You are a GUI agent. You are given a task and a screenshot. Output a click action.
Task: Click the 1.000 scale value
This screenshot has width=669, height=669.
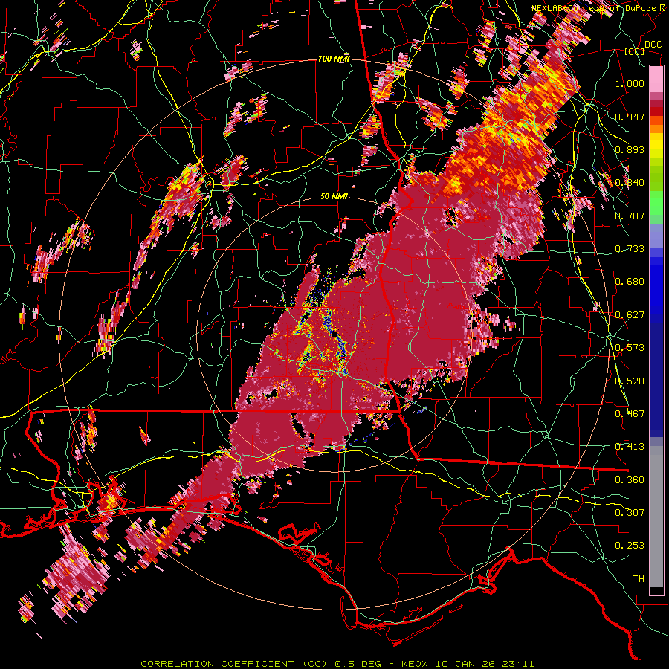point(630,83)
